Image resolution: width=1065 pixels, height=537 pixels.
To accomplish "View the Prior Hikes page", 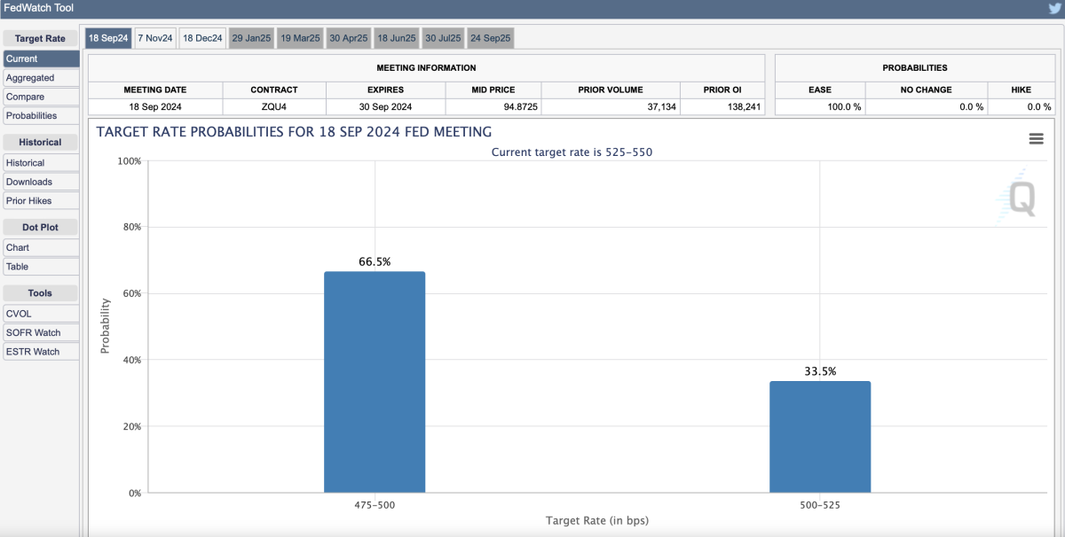I will click(x=28, y=200).
